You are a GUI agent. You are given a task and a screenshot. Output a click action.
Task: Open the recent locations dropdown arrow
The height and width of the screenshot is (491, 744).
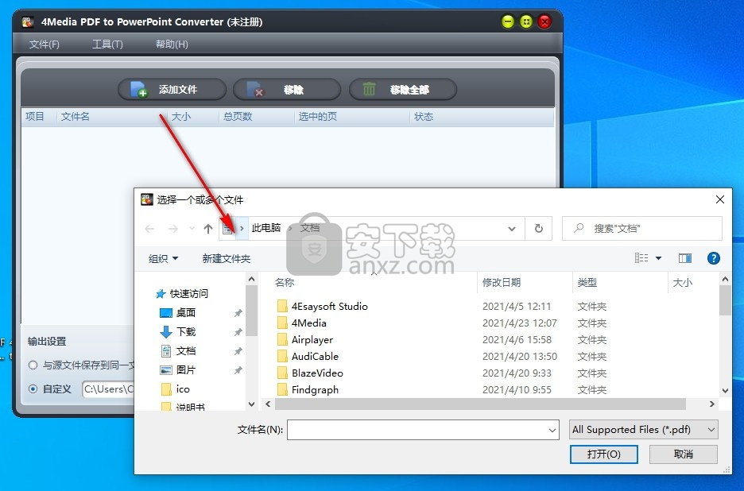point(192,229)
